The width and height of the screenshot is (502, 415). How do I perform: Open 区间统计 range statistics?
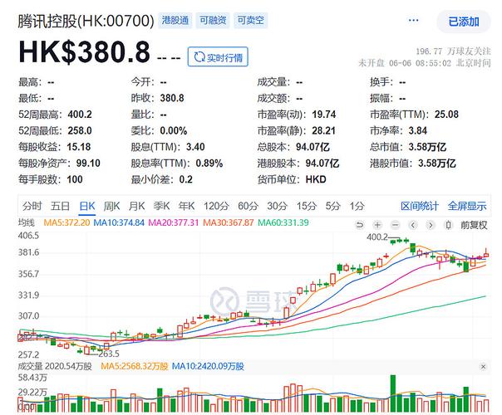(x=420, y=206)
